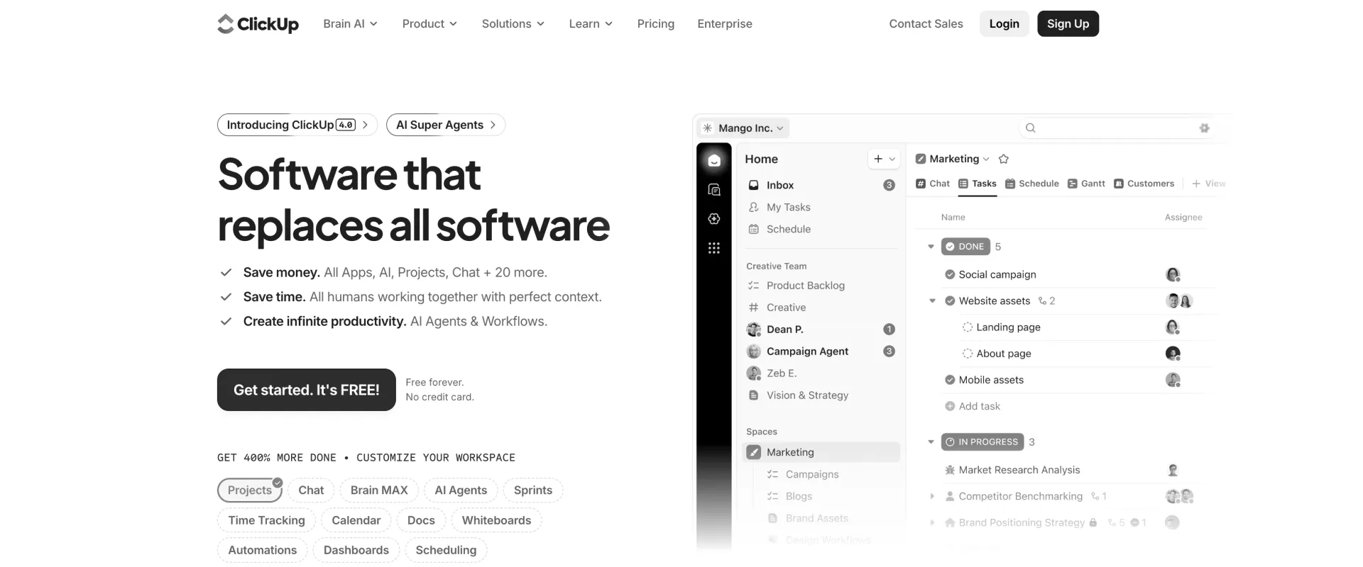Click Campaign Agent avatar
The image size is (1363, 567).
click(754, 352)
